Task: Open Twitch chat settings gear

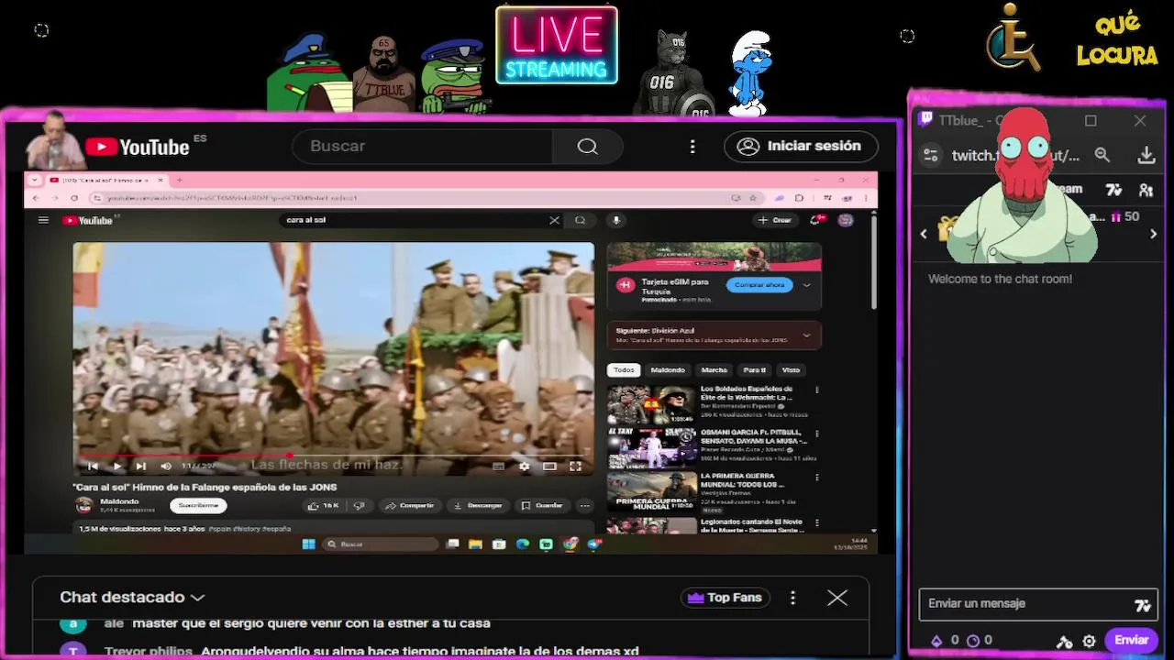Action: 1089,642
